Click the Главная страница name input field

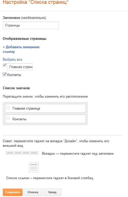tap(20, 67)
